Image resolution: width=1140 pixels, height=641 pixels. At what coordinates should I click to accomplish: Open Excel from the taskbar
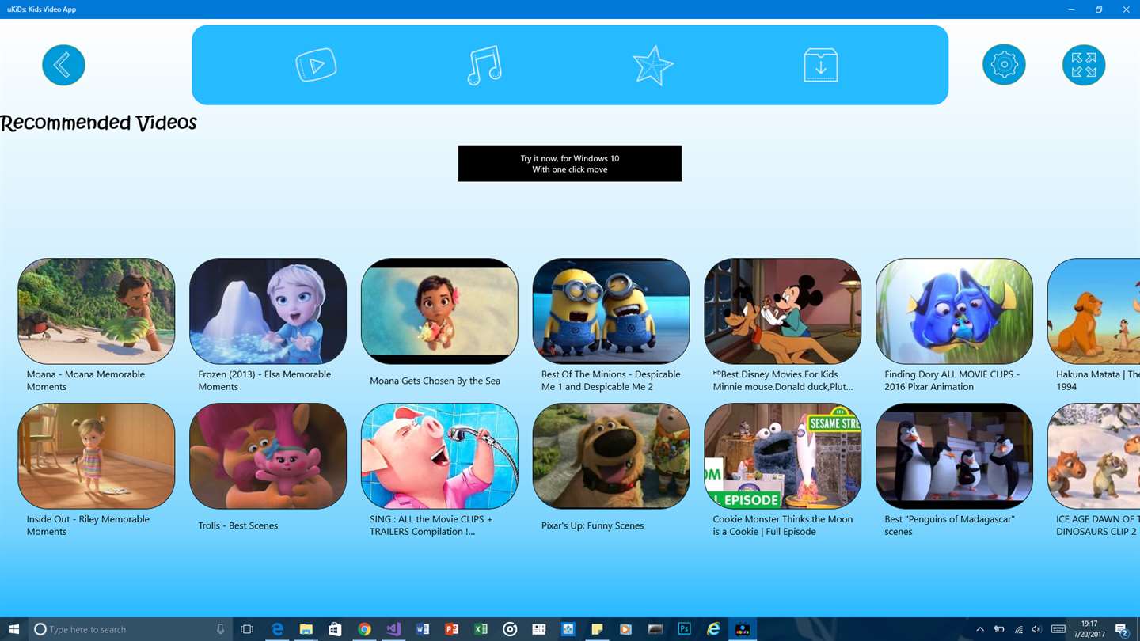(481, 629)
